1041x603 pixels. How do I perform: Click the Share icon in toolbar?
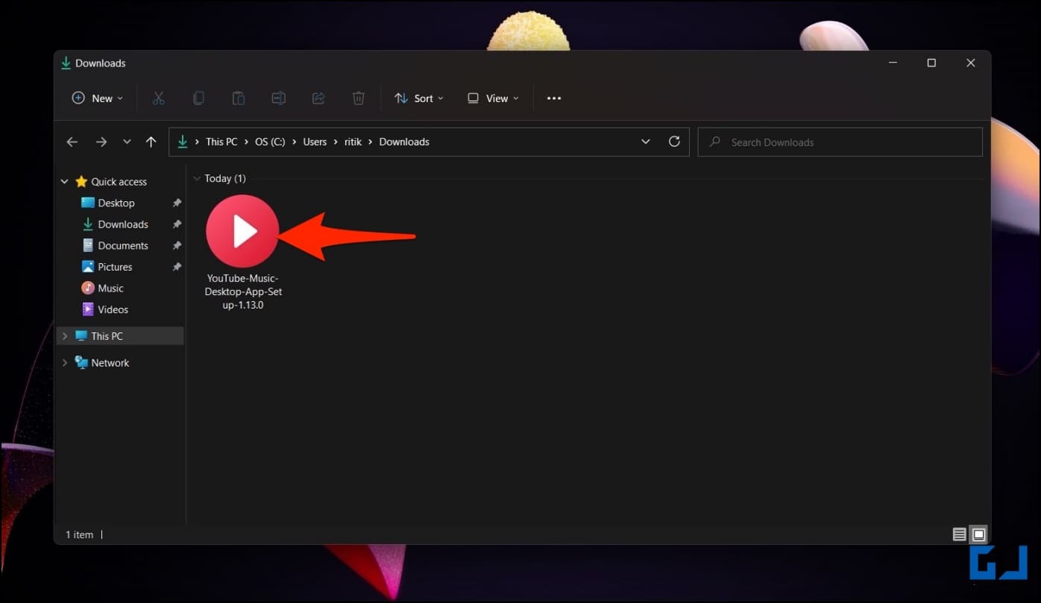[x=318, y=98]
